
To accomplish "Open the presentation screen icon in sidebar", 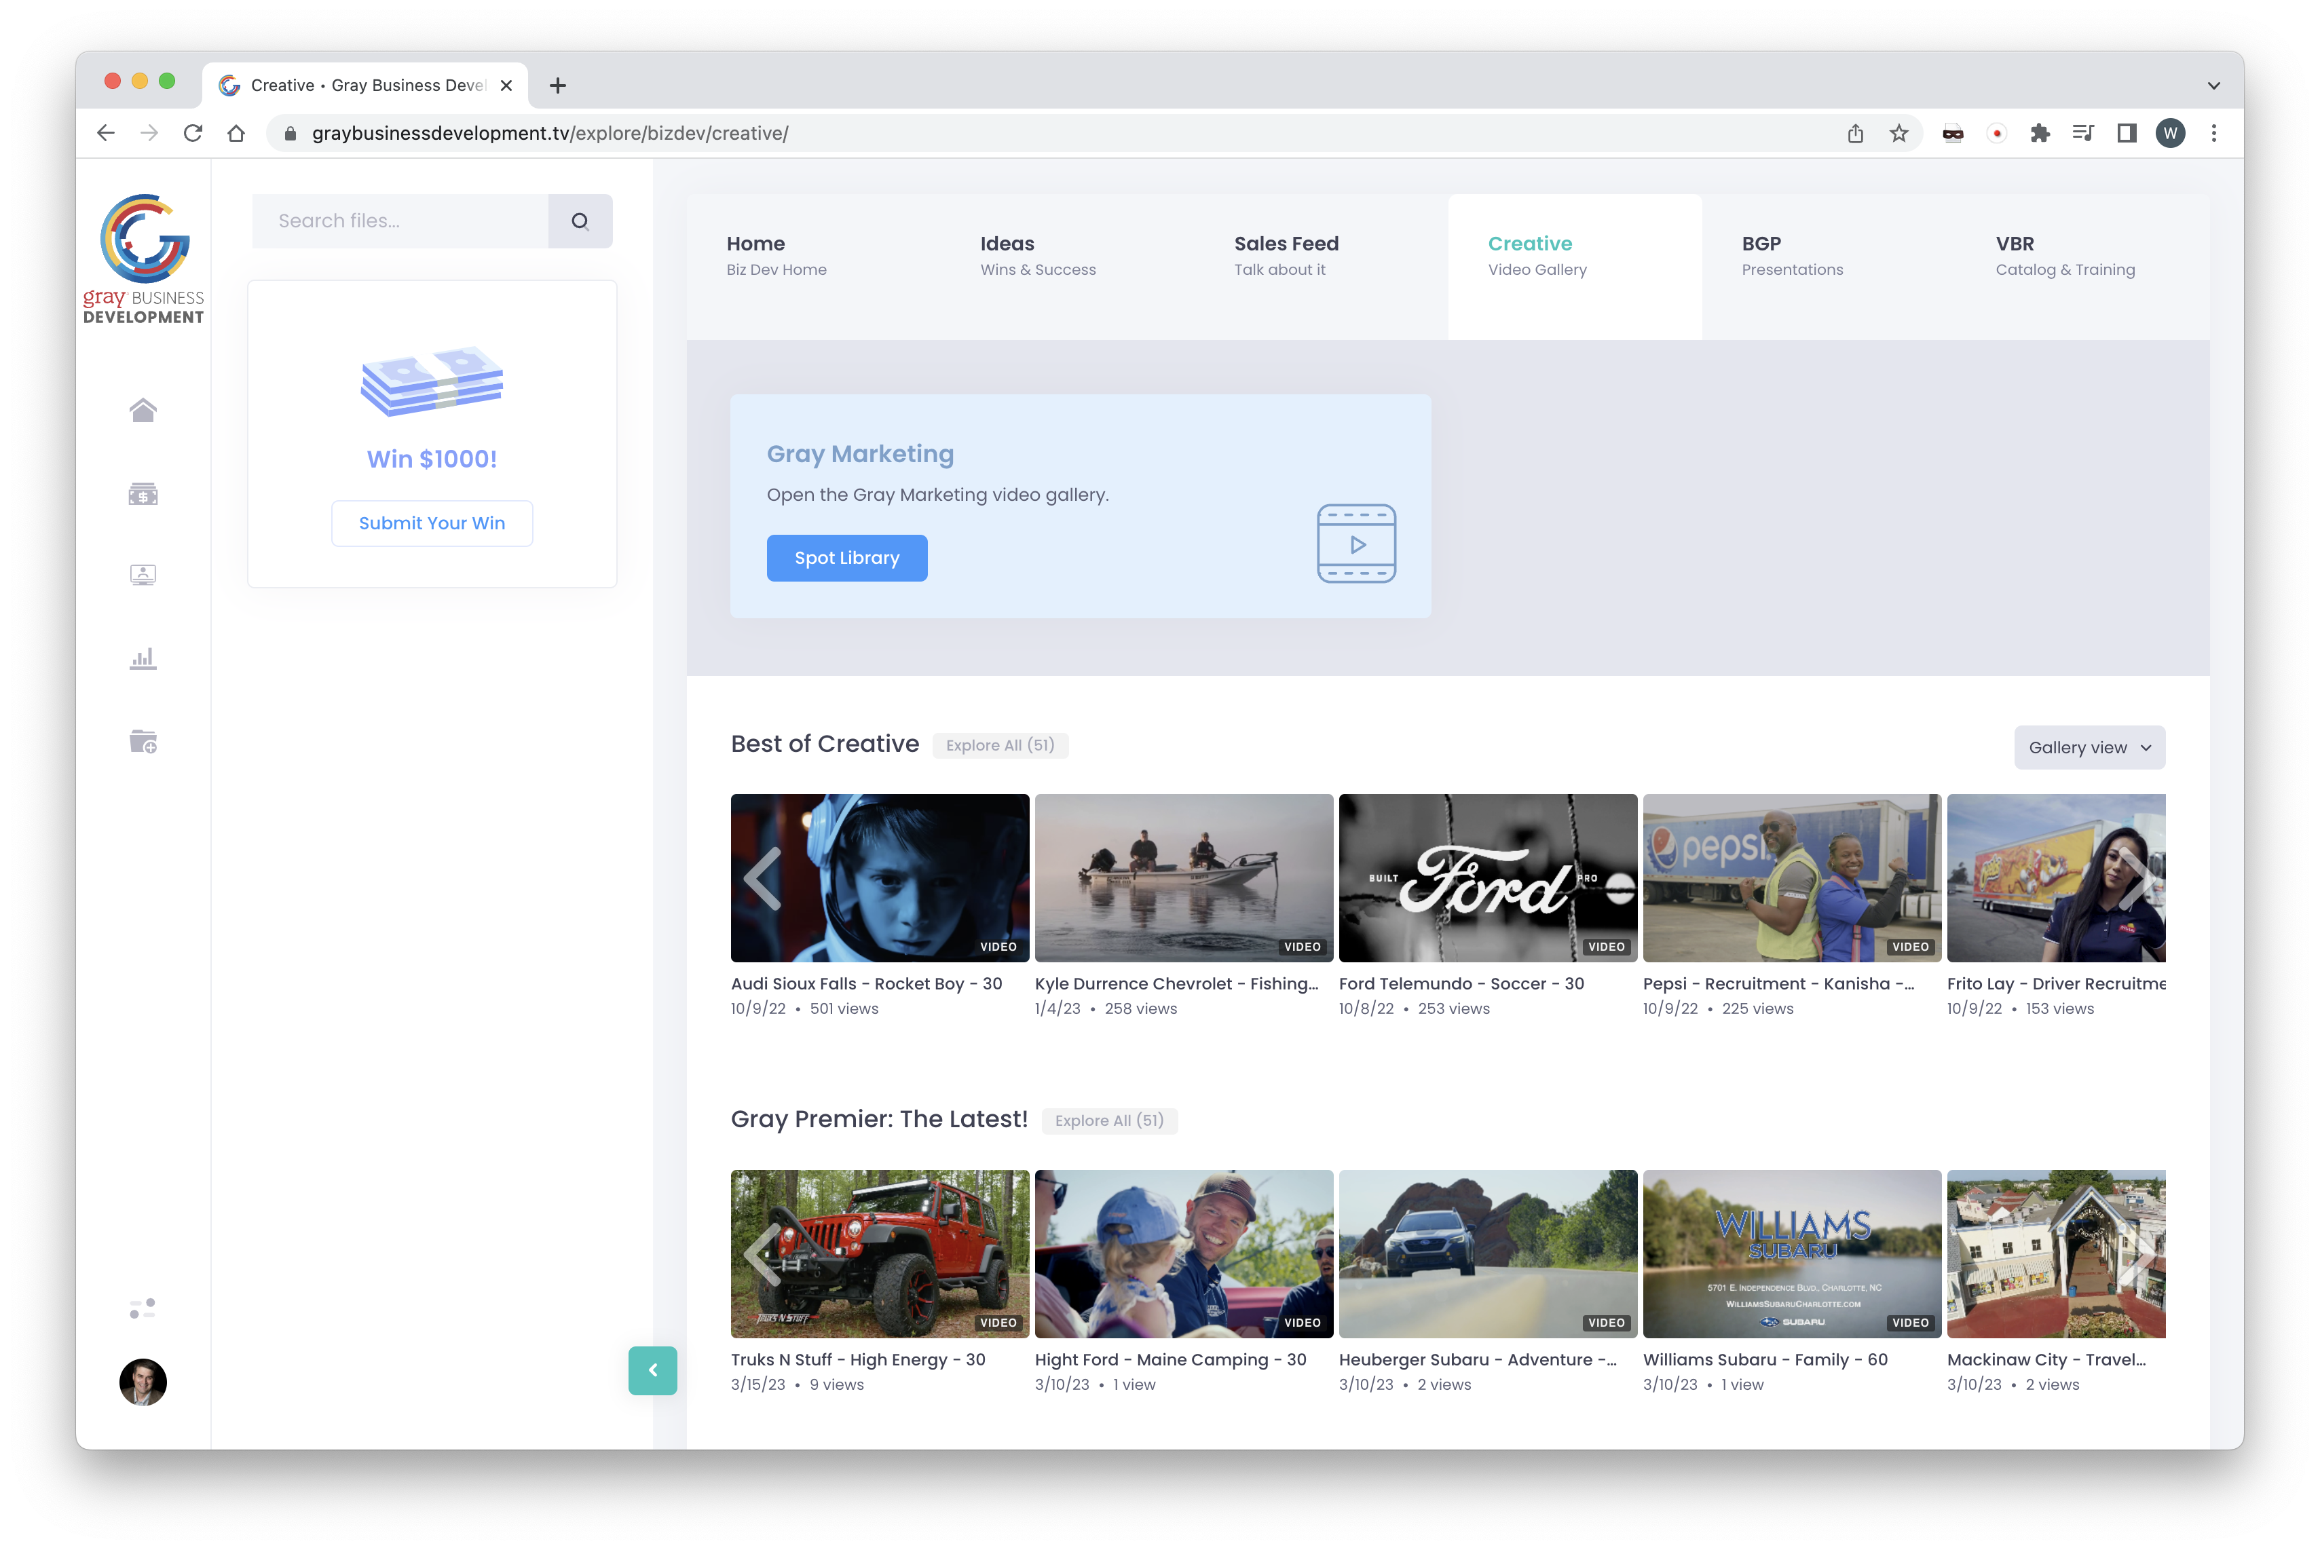I will tap(143, 575).
